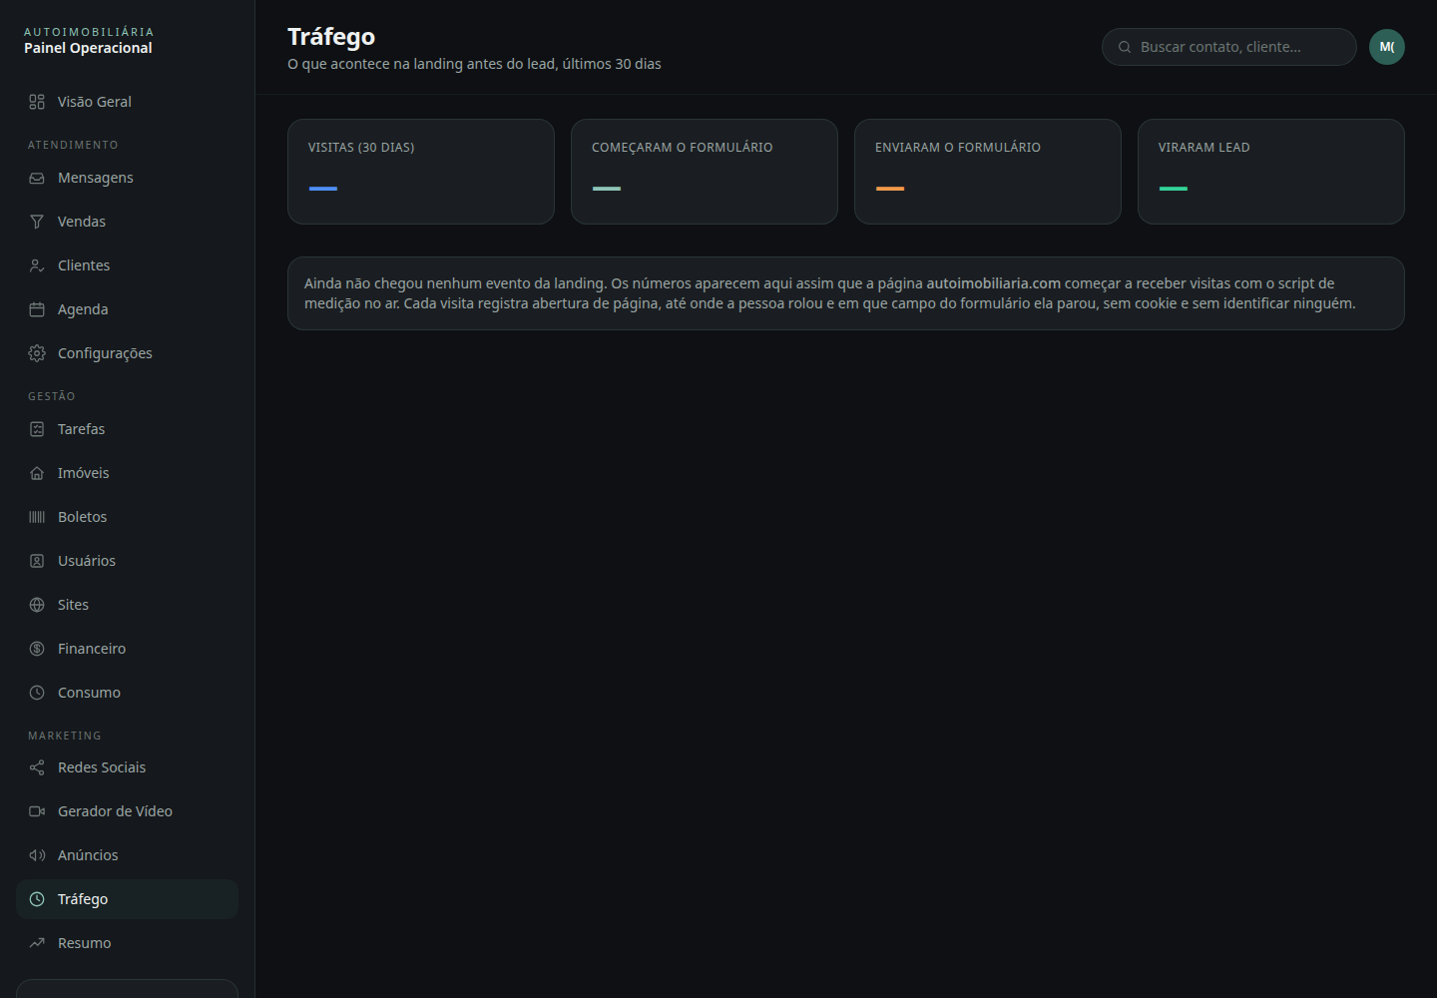1437x998 pixels.
Task: Click the MARKETING section label
Action: (65, 736)
